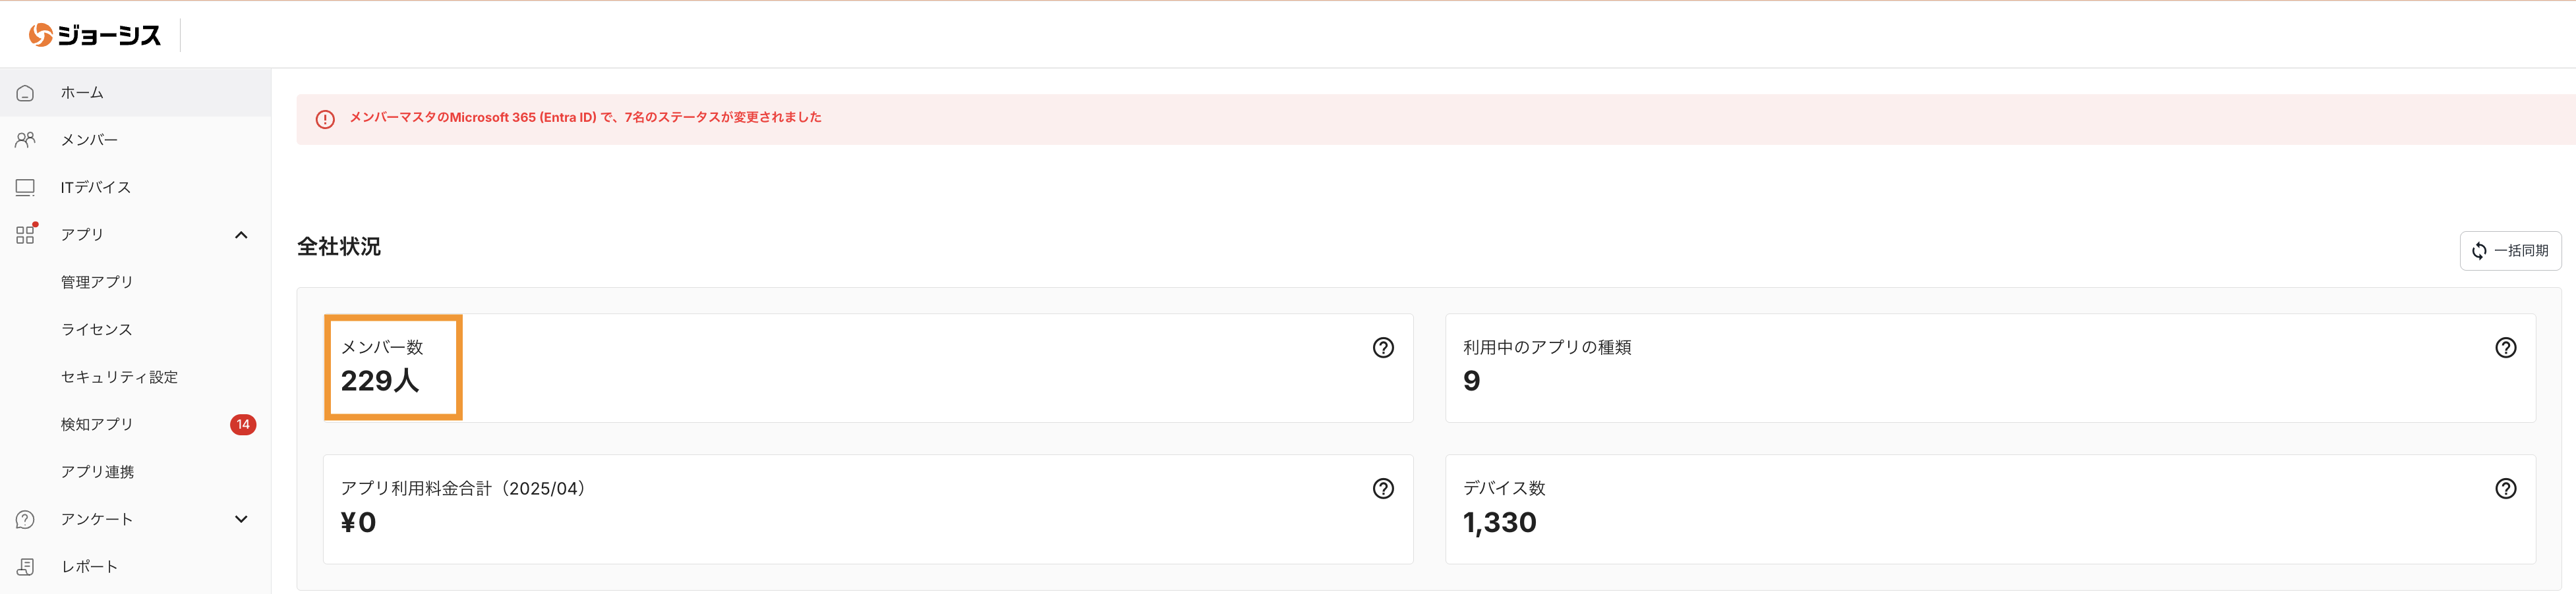Click the Microsoft 365 status change alert
2576x594 pixels.
click(x=585, y=118)
